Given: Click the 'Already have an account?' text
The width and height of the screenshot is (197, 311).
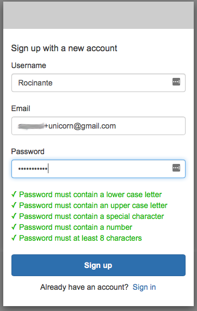Looking at the screenshot, I should tap(84, 287).
